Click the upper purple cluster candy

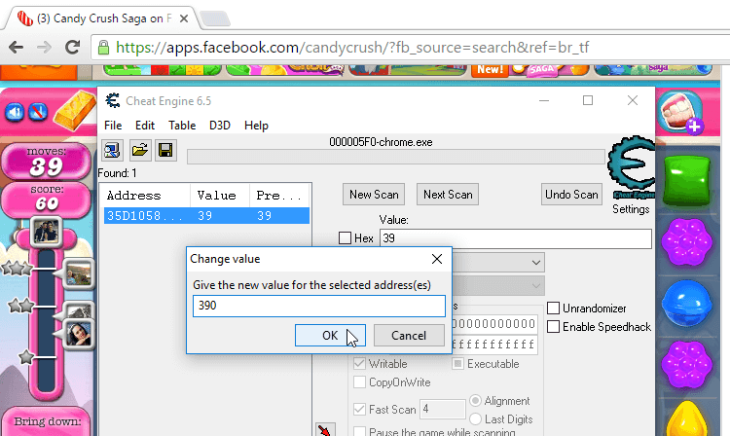pyautogui.click(x=687, y=241)
